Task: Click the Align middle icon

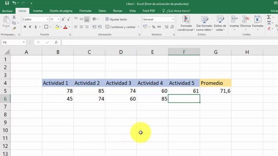Action: (x=81, y=19)
